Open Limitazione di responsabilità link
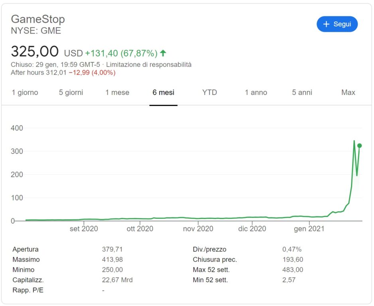The width and height of the screenshot is (374, 306). tap(149, 65)
